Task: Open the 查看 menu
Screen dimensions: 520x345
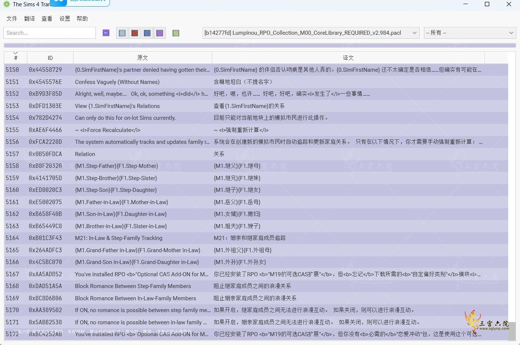Action: (x=47, y=18)
